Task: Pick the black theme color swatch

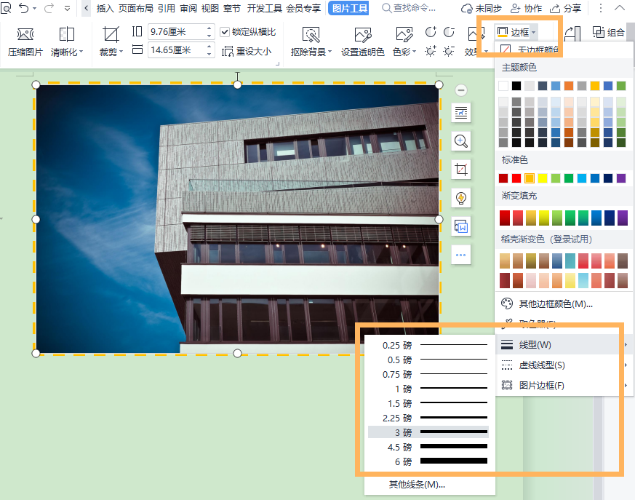Action: pyautogui.click(x=516, y=85)
